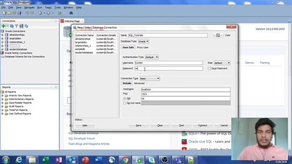The height and width of the screenshot is (164, 292).
Task: Click the Save button in dialog
Action: (x=139, y=126)
